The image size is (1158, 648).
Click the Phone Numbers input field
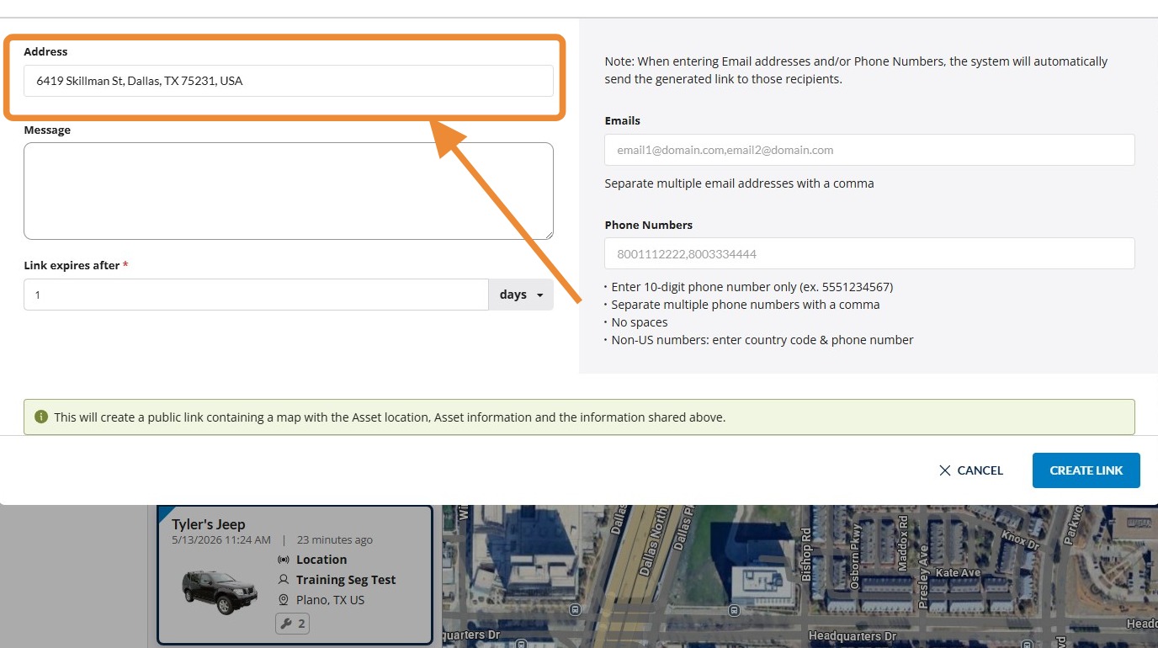(x=869, y=253)
